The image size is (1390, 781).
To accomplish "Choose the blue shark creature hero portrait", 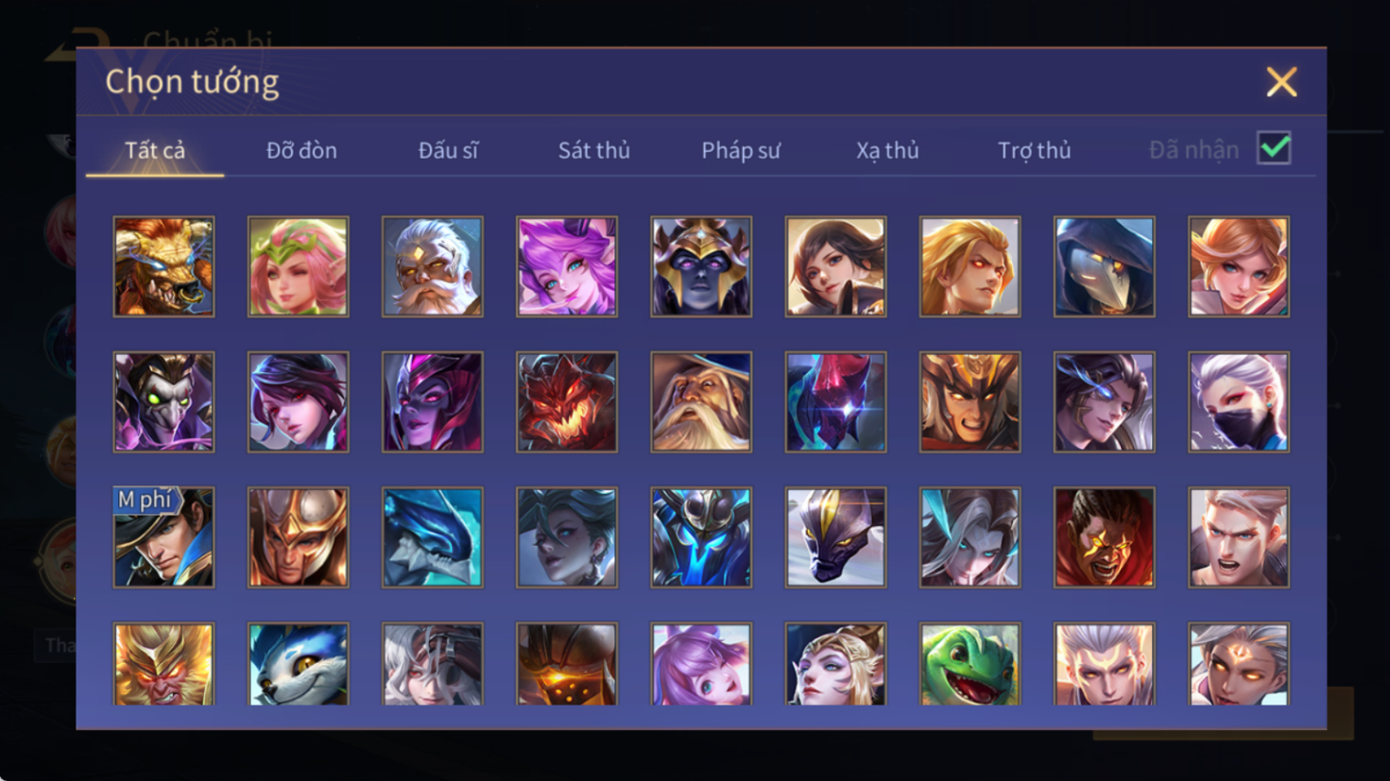I will point(433,537).
